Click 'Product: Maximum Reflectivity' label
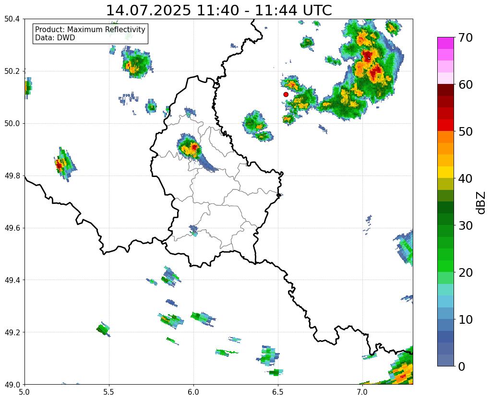The height and width of the screenshot is (400, 491). (x=90, y=29)
